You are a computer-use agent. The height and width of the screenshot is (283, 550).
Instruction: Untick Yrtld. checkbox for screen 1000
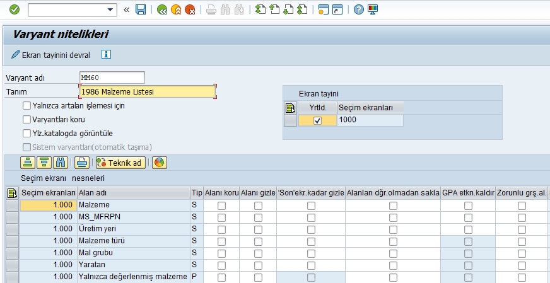point(317,120)
